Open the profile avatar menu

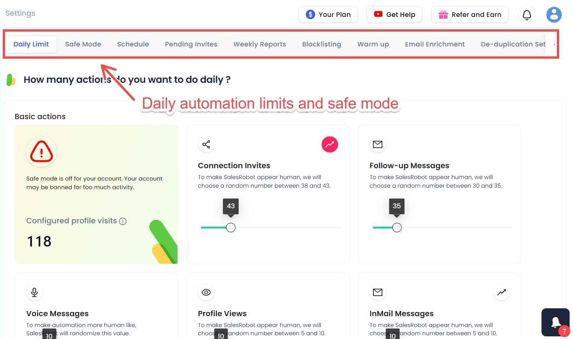click(554, 15)
